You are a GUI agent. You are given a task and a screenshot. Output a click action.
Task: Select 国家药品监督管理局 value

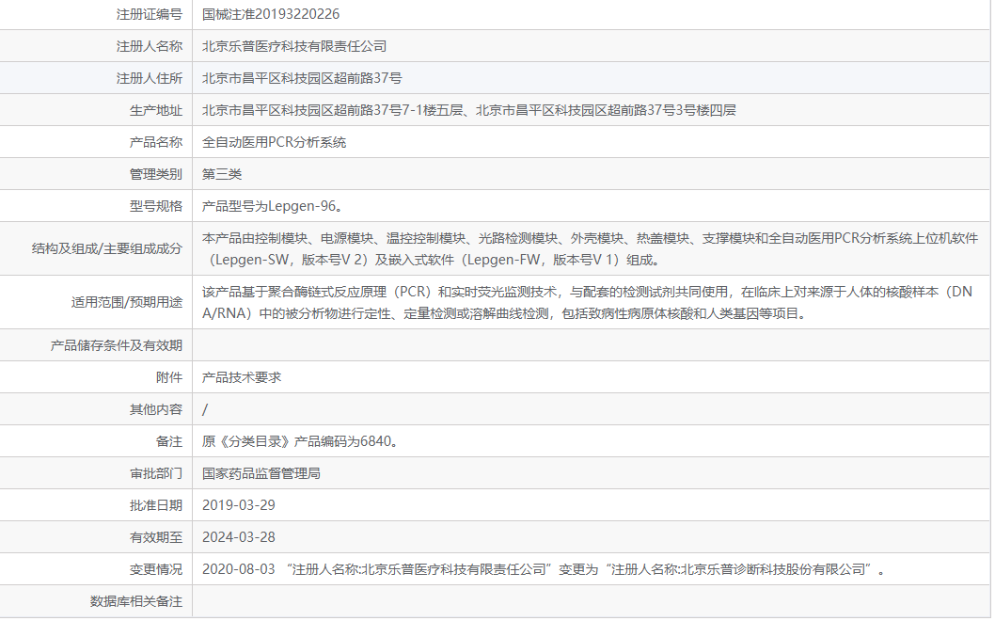click(261, 473)
